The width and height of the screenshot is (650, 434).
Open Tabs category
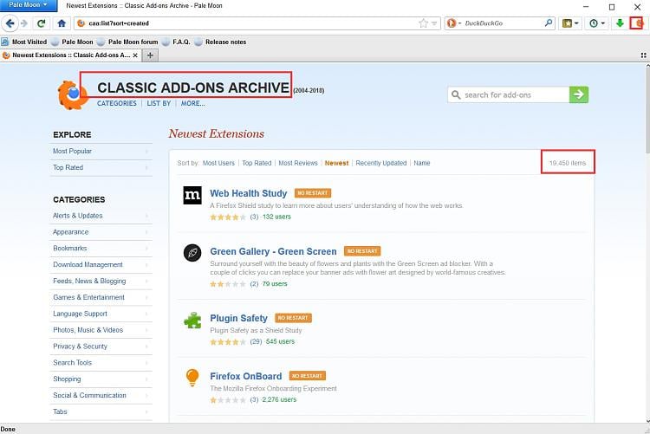101,411
